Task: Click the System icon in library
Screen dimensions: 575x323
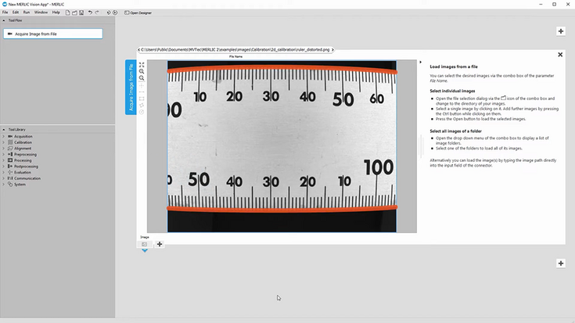Action: click(x=10, y=185)
